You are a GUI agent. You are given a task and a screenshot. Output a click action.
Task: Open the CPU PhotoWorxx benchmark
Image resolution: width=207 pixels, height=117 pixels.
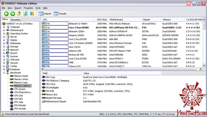point(23,92)
